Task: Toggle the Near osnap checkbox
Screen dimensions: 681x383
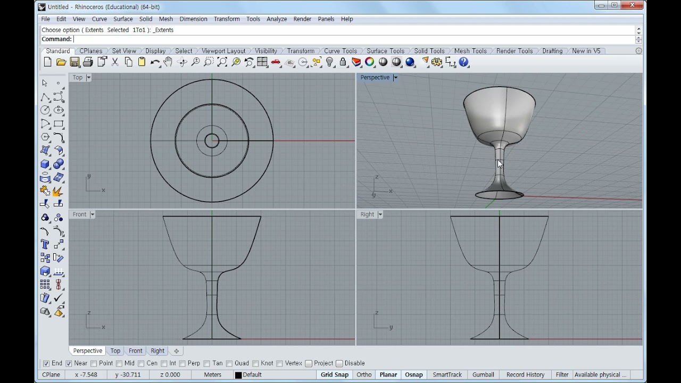Action: [69, 363]
